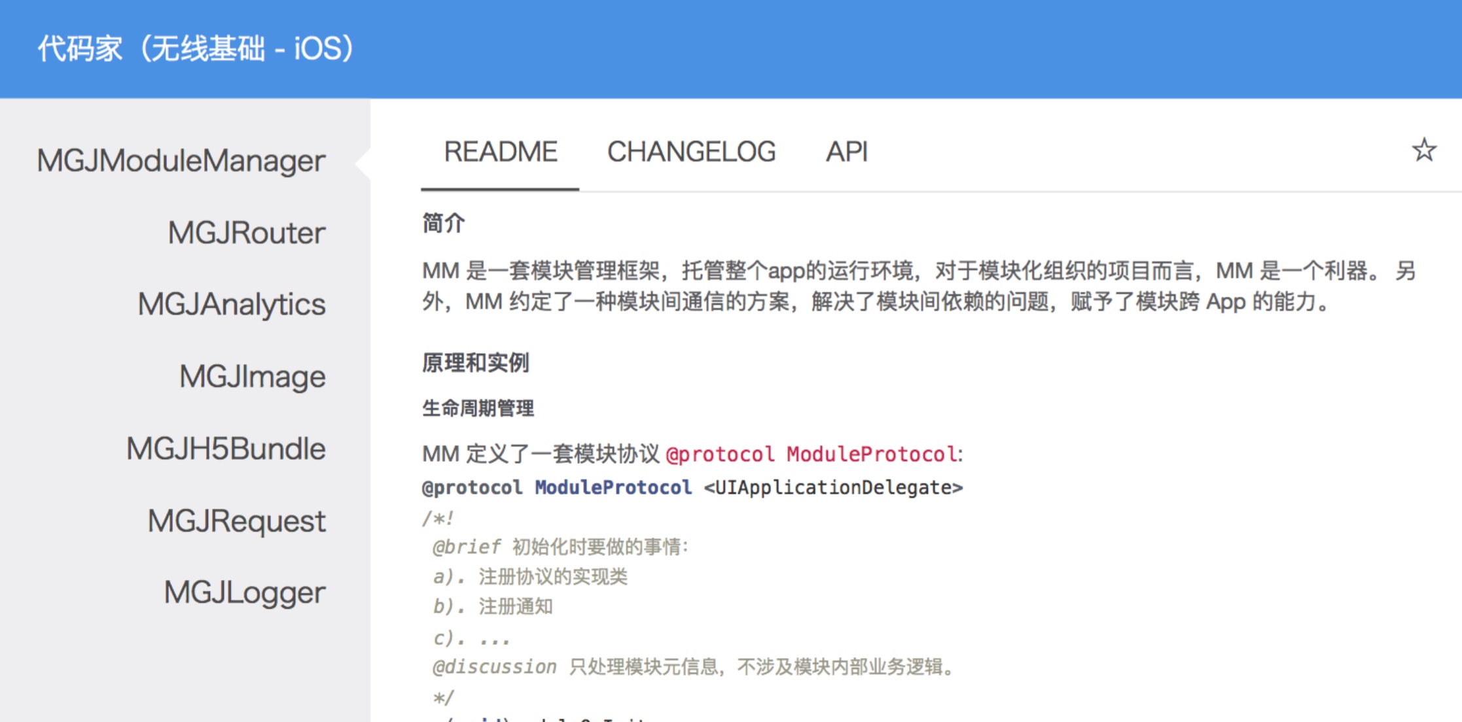Switch to the CHANGELOG tab
1462x722 pixels.
point(691,152)
